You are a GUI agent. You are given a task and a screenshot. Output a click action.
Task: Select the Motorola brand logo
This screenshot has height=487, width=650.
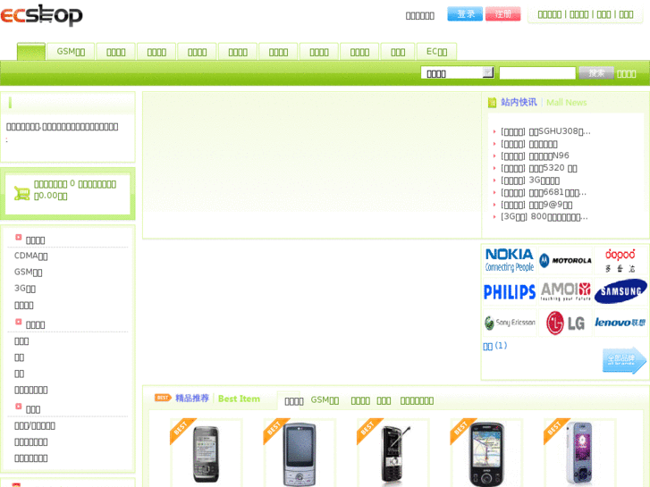click(565, 260)
